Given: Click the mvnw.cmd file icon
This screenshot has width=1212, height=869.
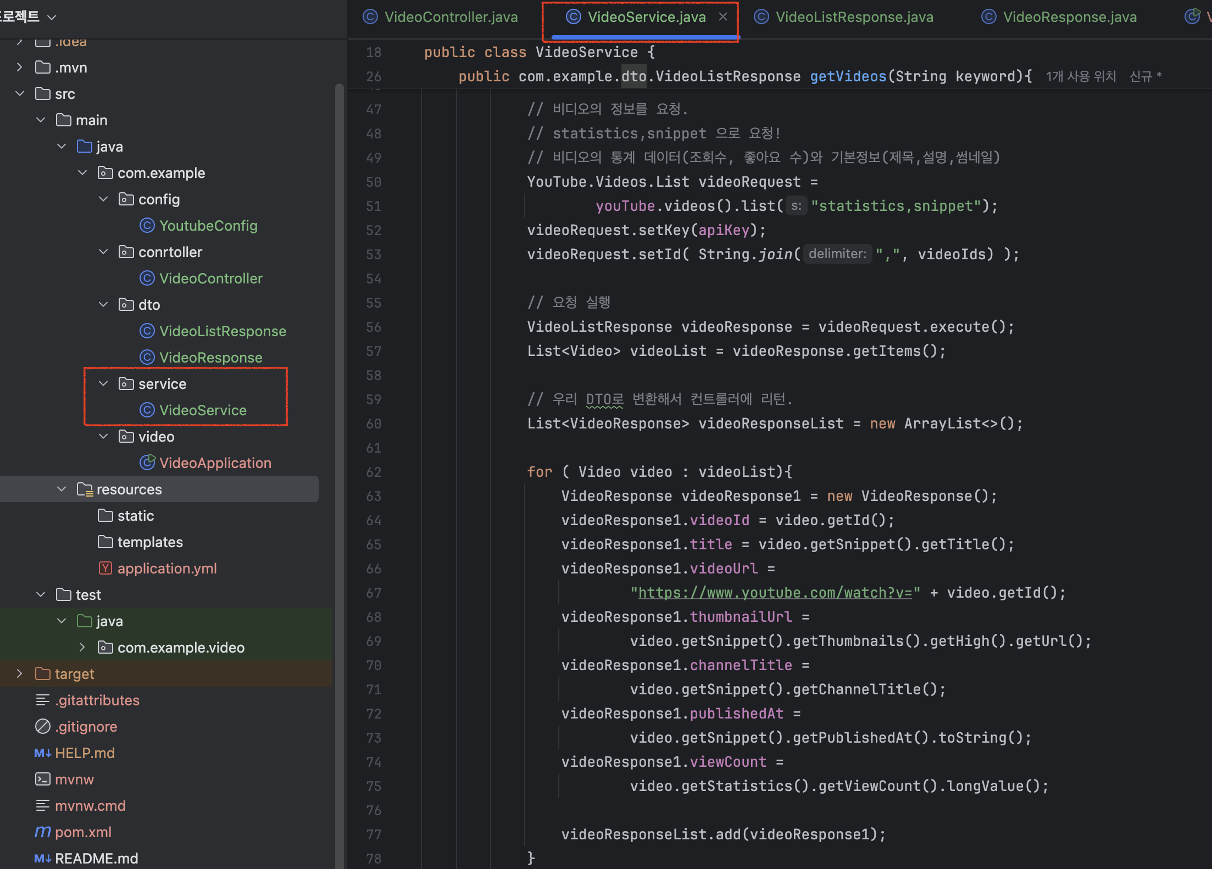Looking at the screenshot, I should (x=43, y=806).
